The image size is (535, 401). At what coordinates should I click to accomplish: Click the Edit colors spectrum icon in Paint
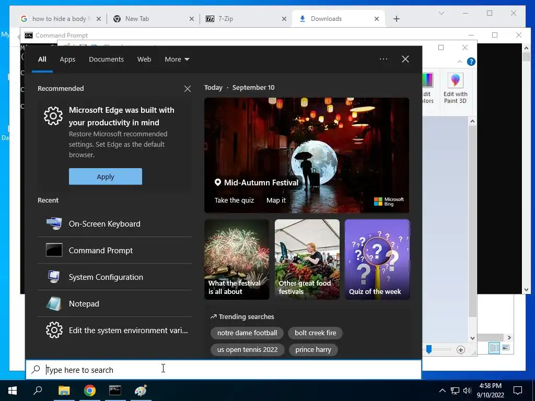point(427,80)
